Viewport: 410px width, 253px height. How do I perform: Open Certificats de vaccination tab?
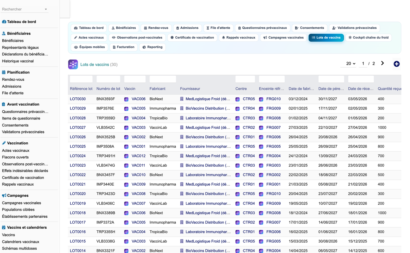point(192,38)
